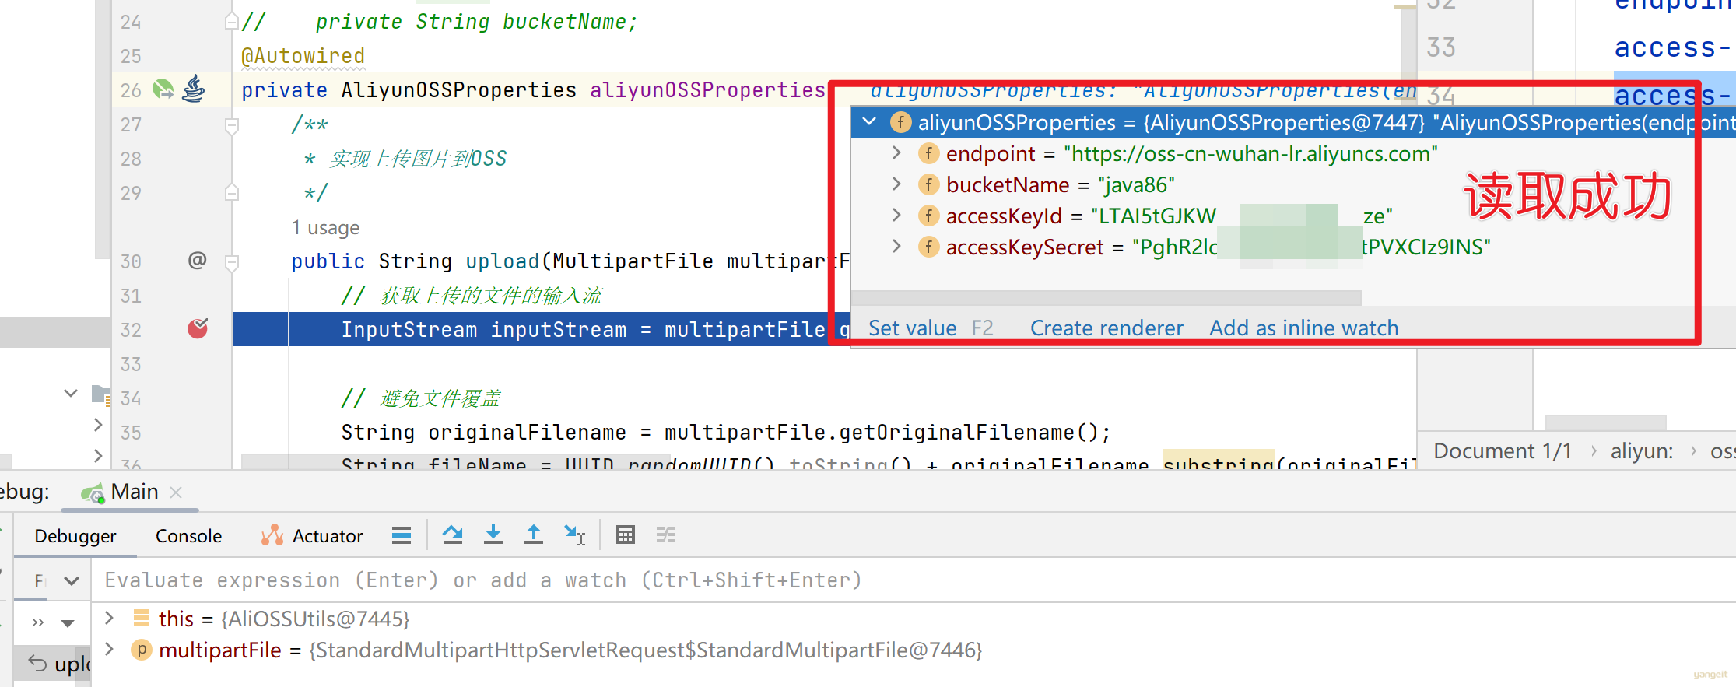Click the getOriginalFilename() call on line 35
The height and width of the screenshot is (687, 1736).
968,433
